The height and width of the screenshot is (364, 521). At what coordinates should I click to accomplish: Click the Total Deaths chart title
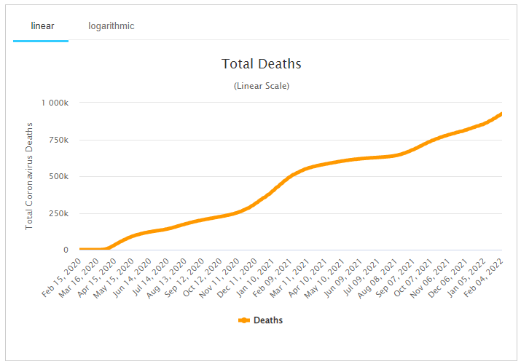pyautogui.click(x=261, y=64)
